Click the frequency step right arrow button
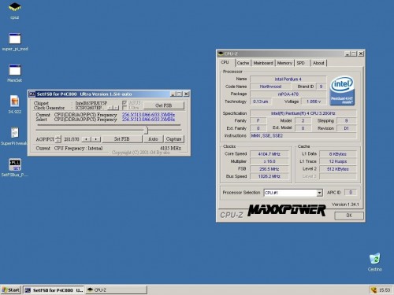The height and width of the screenshot is (295, 394). pyautogui.click(x=96, y=139)
